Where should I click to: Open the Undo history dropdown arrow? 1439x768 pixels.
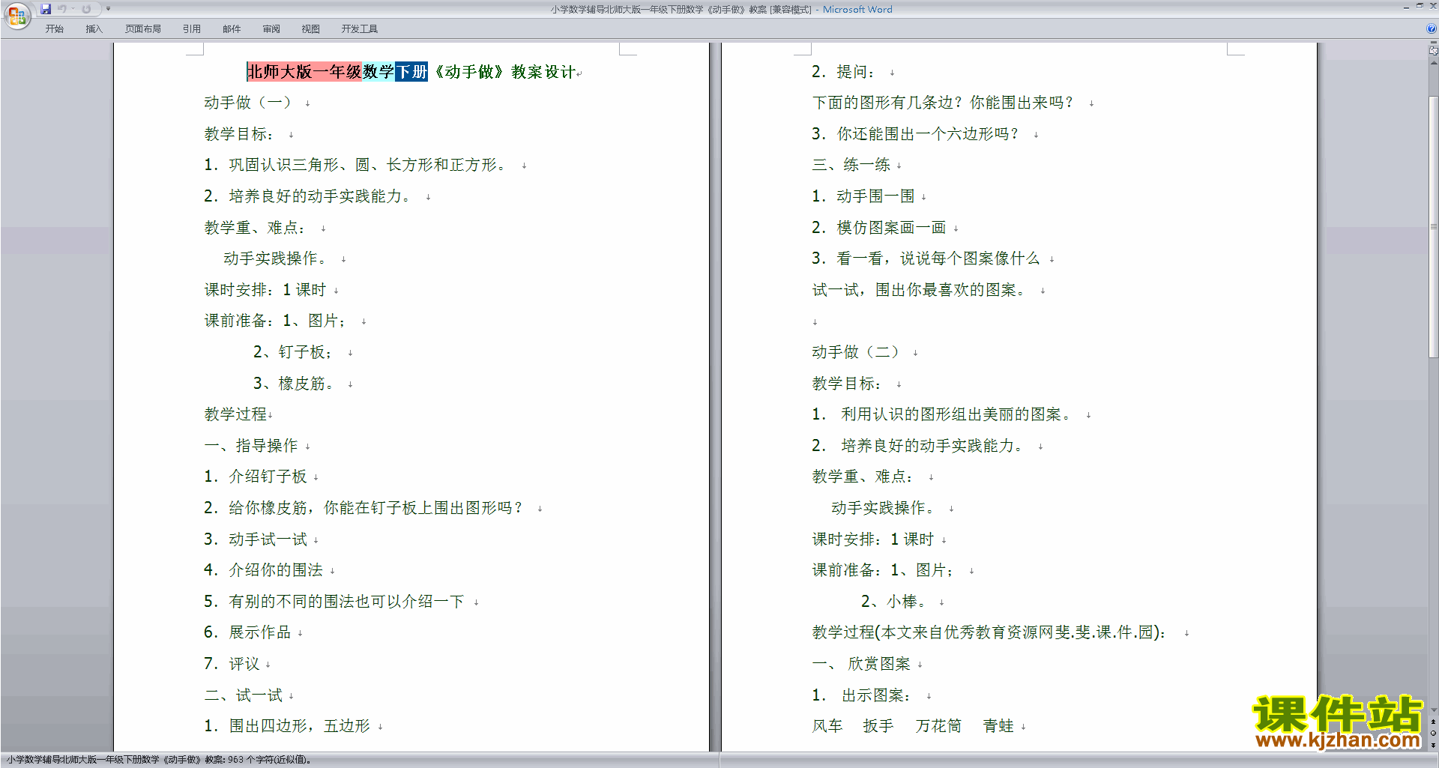click(73, 9)
